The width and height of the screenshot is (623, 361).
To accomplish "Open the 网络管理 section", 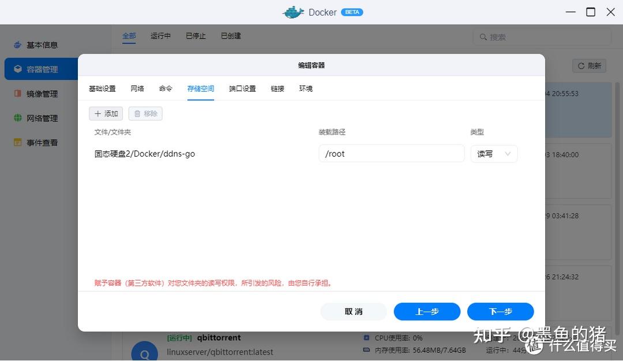I will (44, 117).
